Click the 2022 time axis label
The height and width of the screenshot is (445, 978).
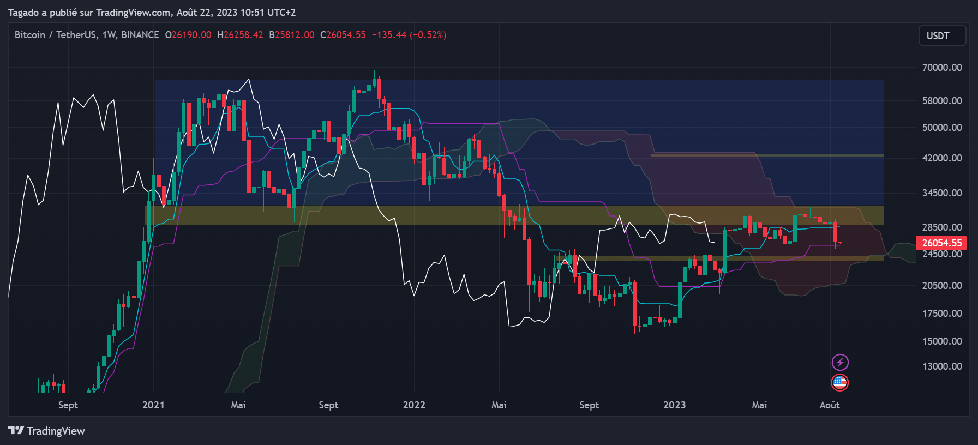(x=414, y=405)
